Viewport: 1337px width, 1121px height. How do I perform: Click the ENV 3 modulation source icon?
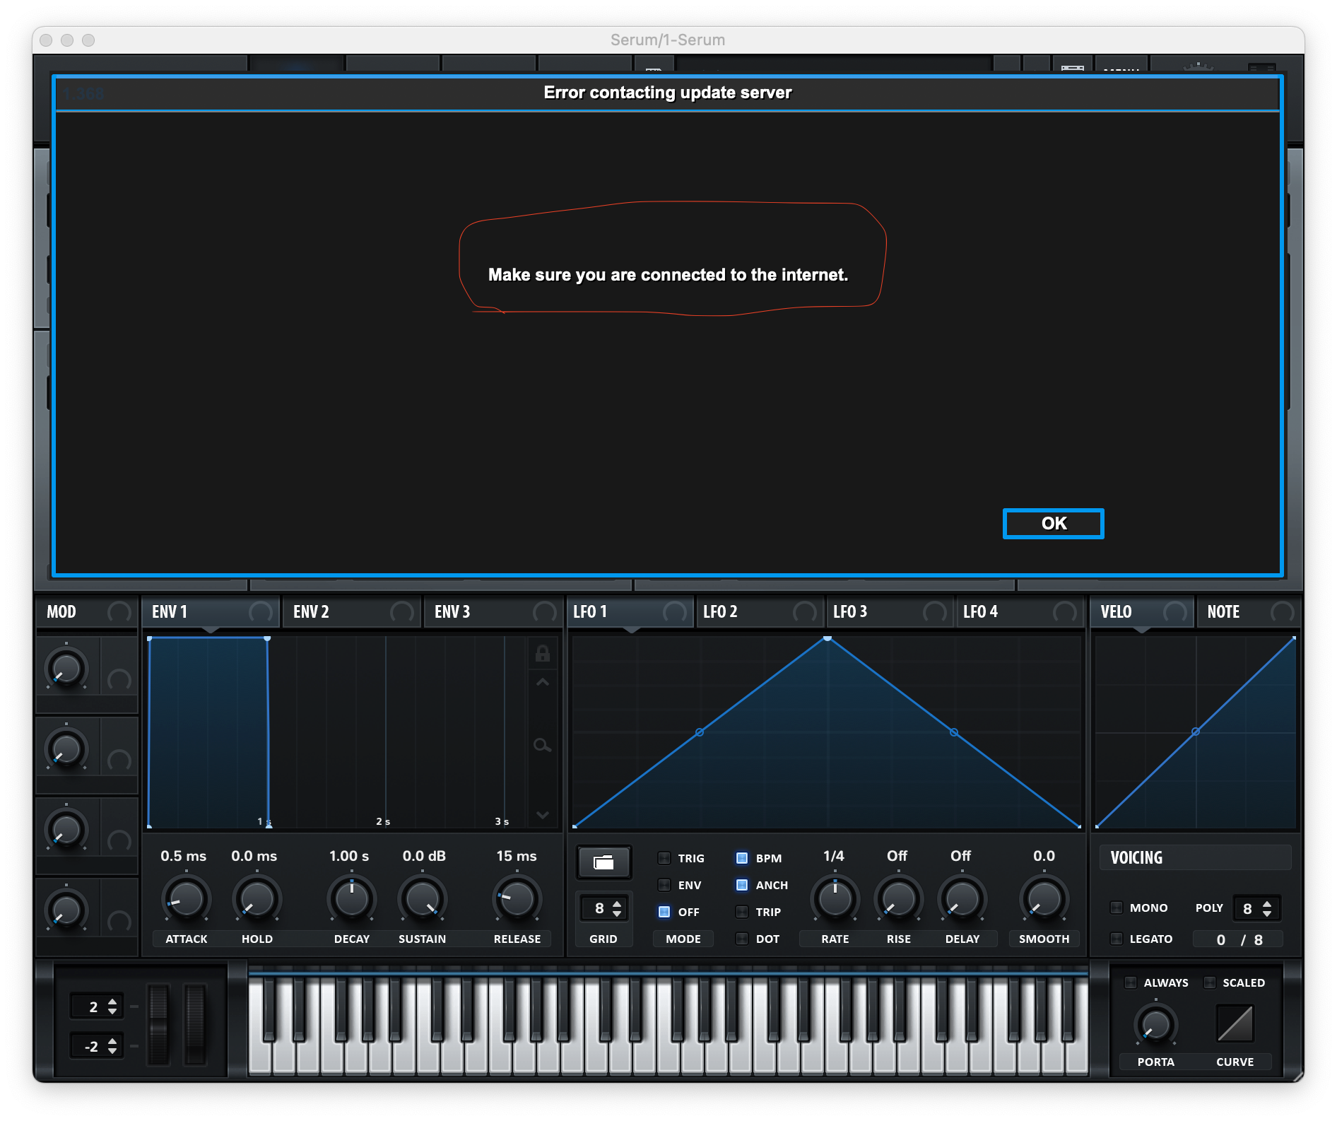coord(545,612)
